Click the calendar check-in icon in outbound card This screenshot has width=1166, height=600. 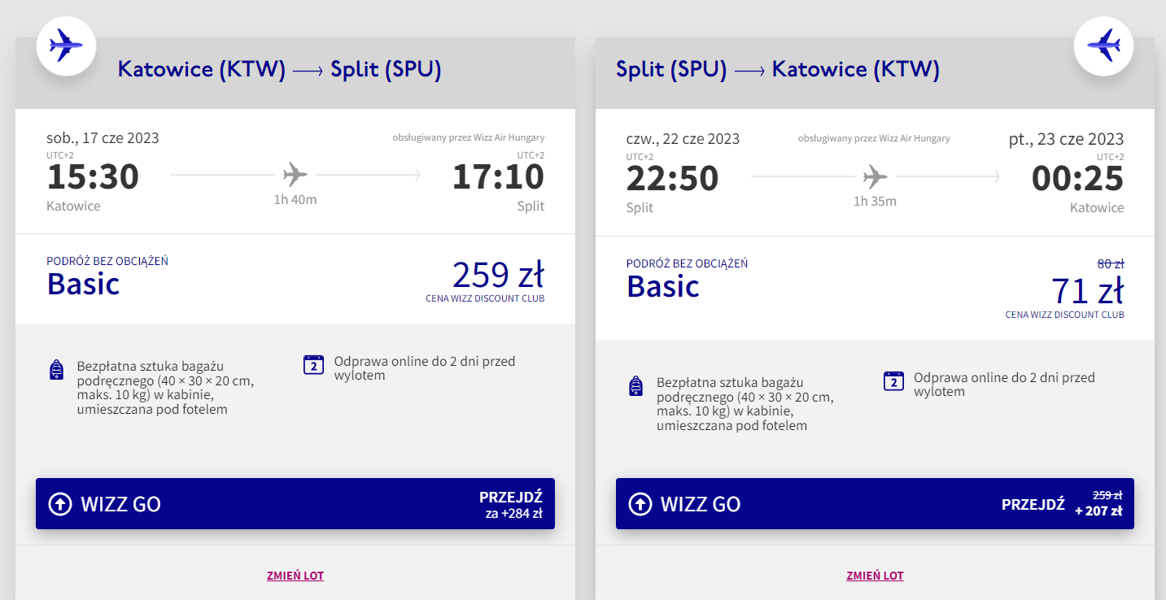click(x=313, y=364)
